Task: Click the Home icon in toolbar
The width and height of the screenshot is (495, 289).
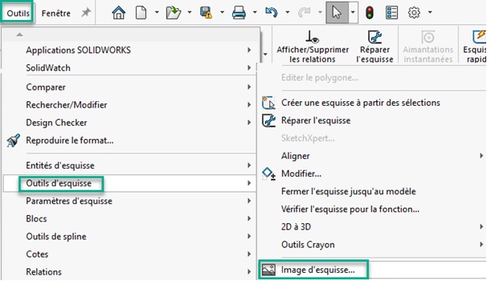Action: click(x=119, y=13)
